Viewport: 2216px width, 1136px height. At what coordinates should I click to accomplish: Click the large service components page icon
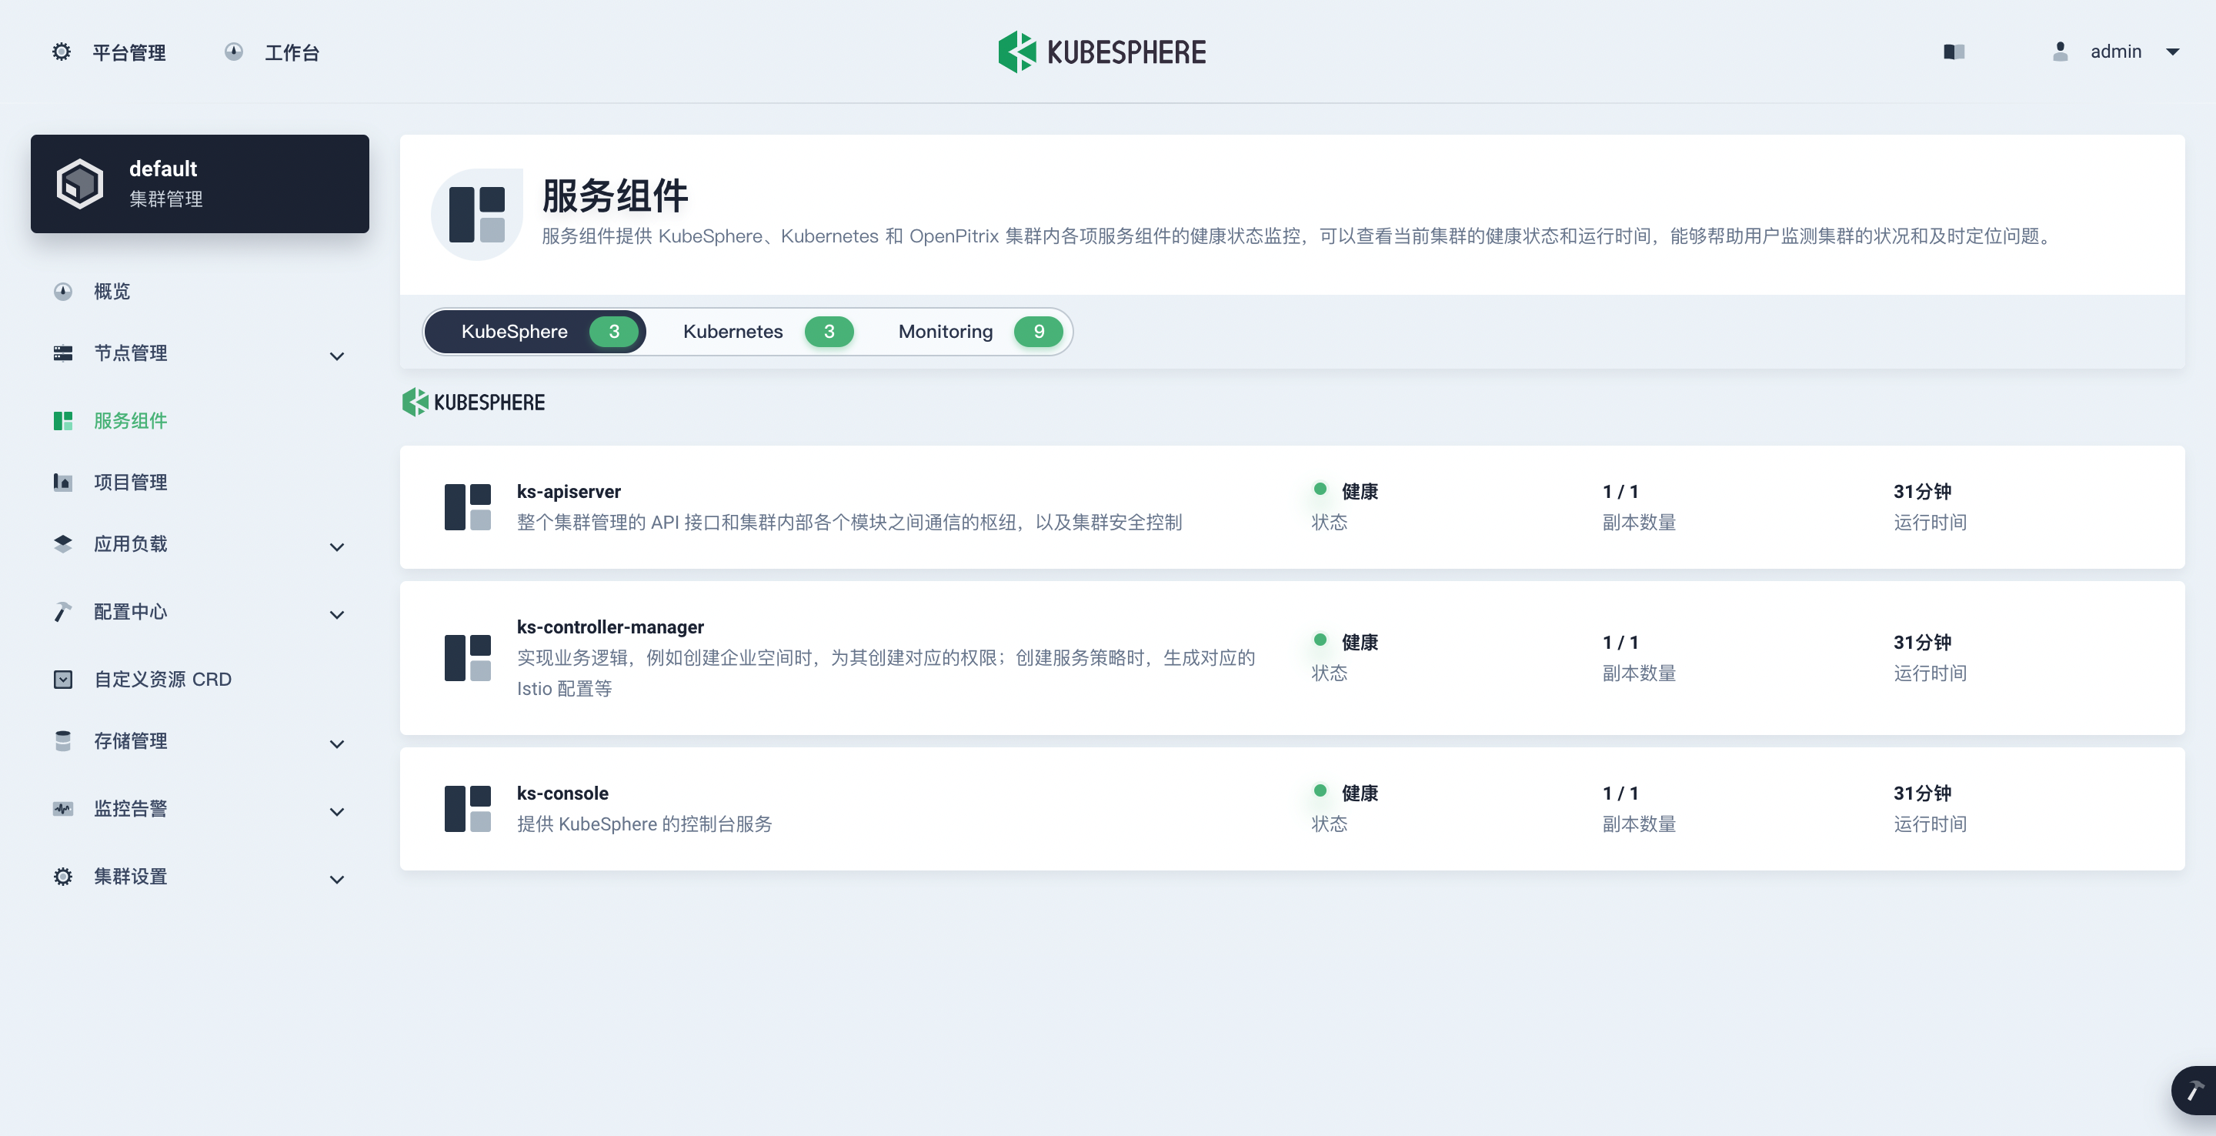tap(476, 214)
